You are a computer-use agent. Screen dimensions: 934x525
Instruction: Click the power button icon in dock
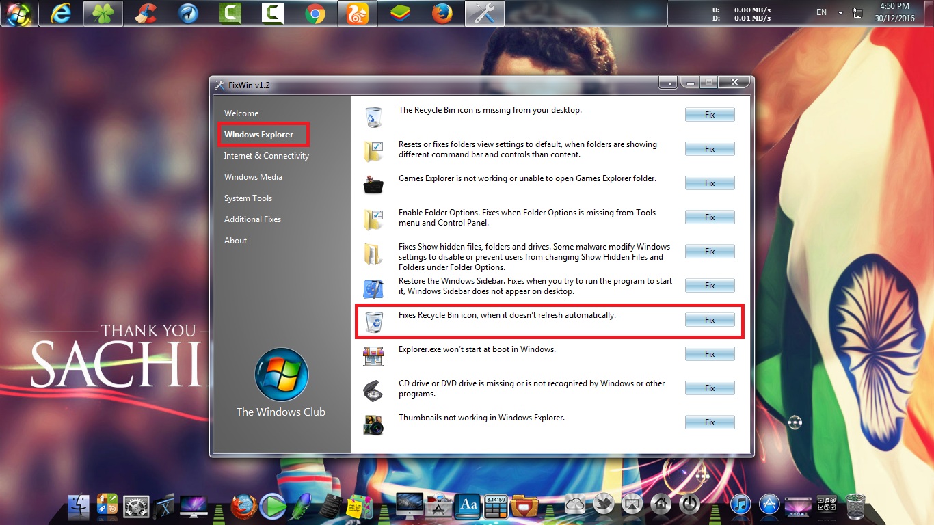click(x=690, y=504)
